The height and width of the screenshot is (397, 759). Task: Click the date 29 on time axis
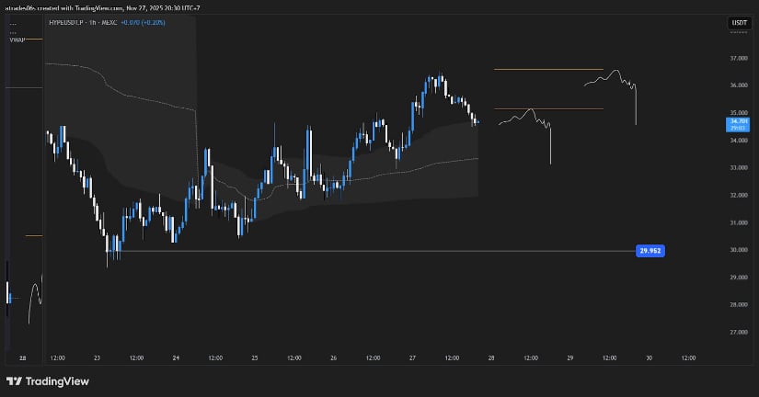point(569,357)
